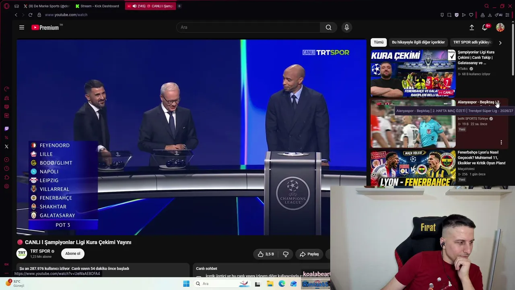Launch Microsoft Edge from taskbar
The width and height of the screenshot is (515, 290).
pyautogui.click(x=282, y=284)
